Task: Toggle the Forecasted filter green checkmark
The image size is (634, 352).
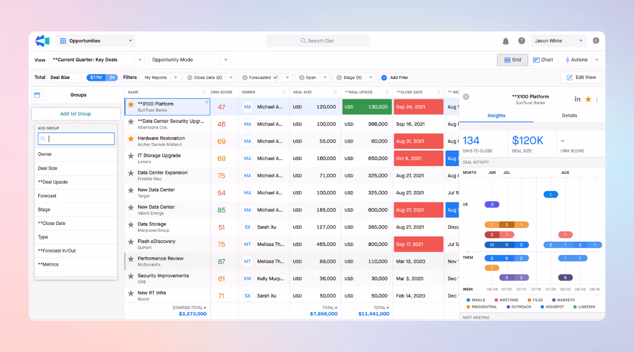Action: (x=276, y=77)
